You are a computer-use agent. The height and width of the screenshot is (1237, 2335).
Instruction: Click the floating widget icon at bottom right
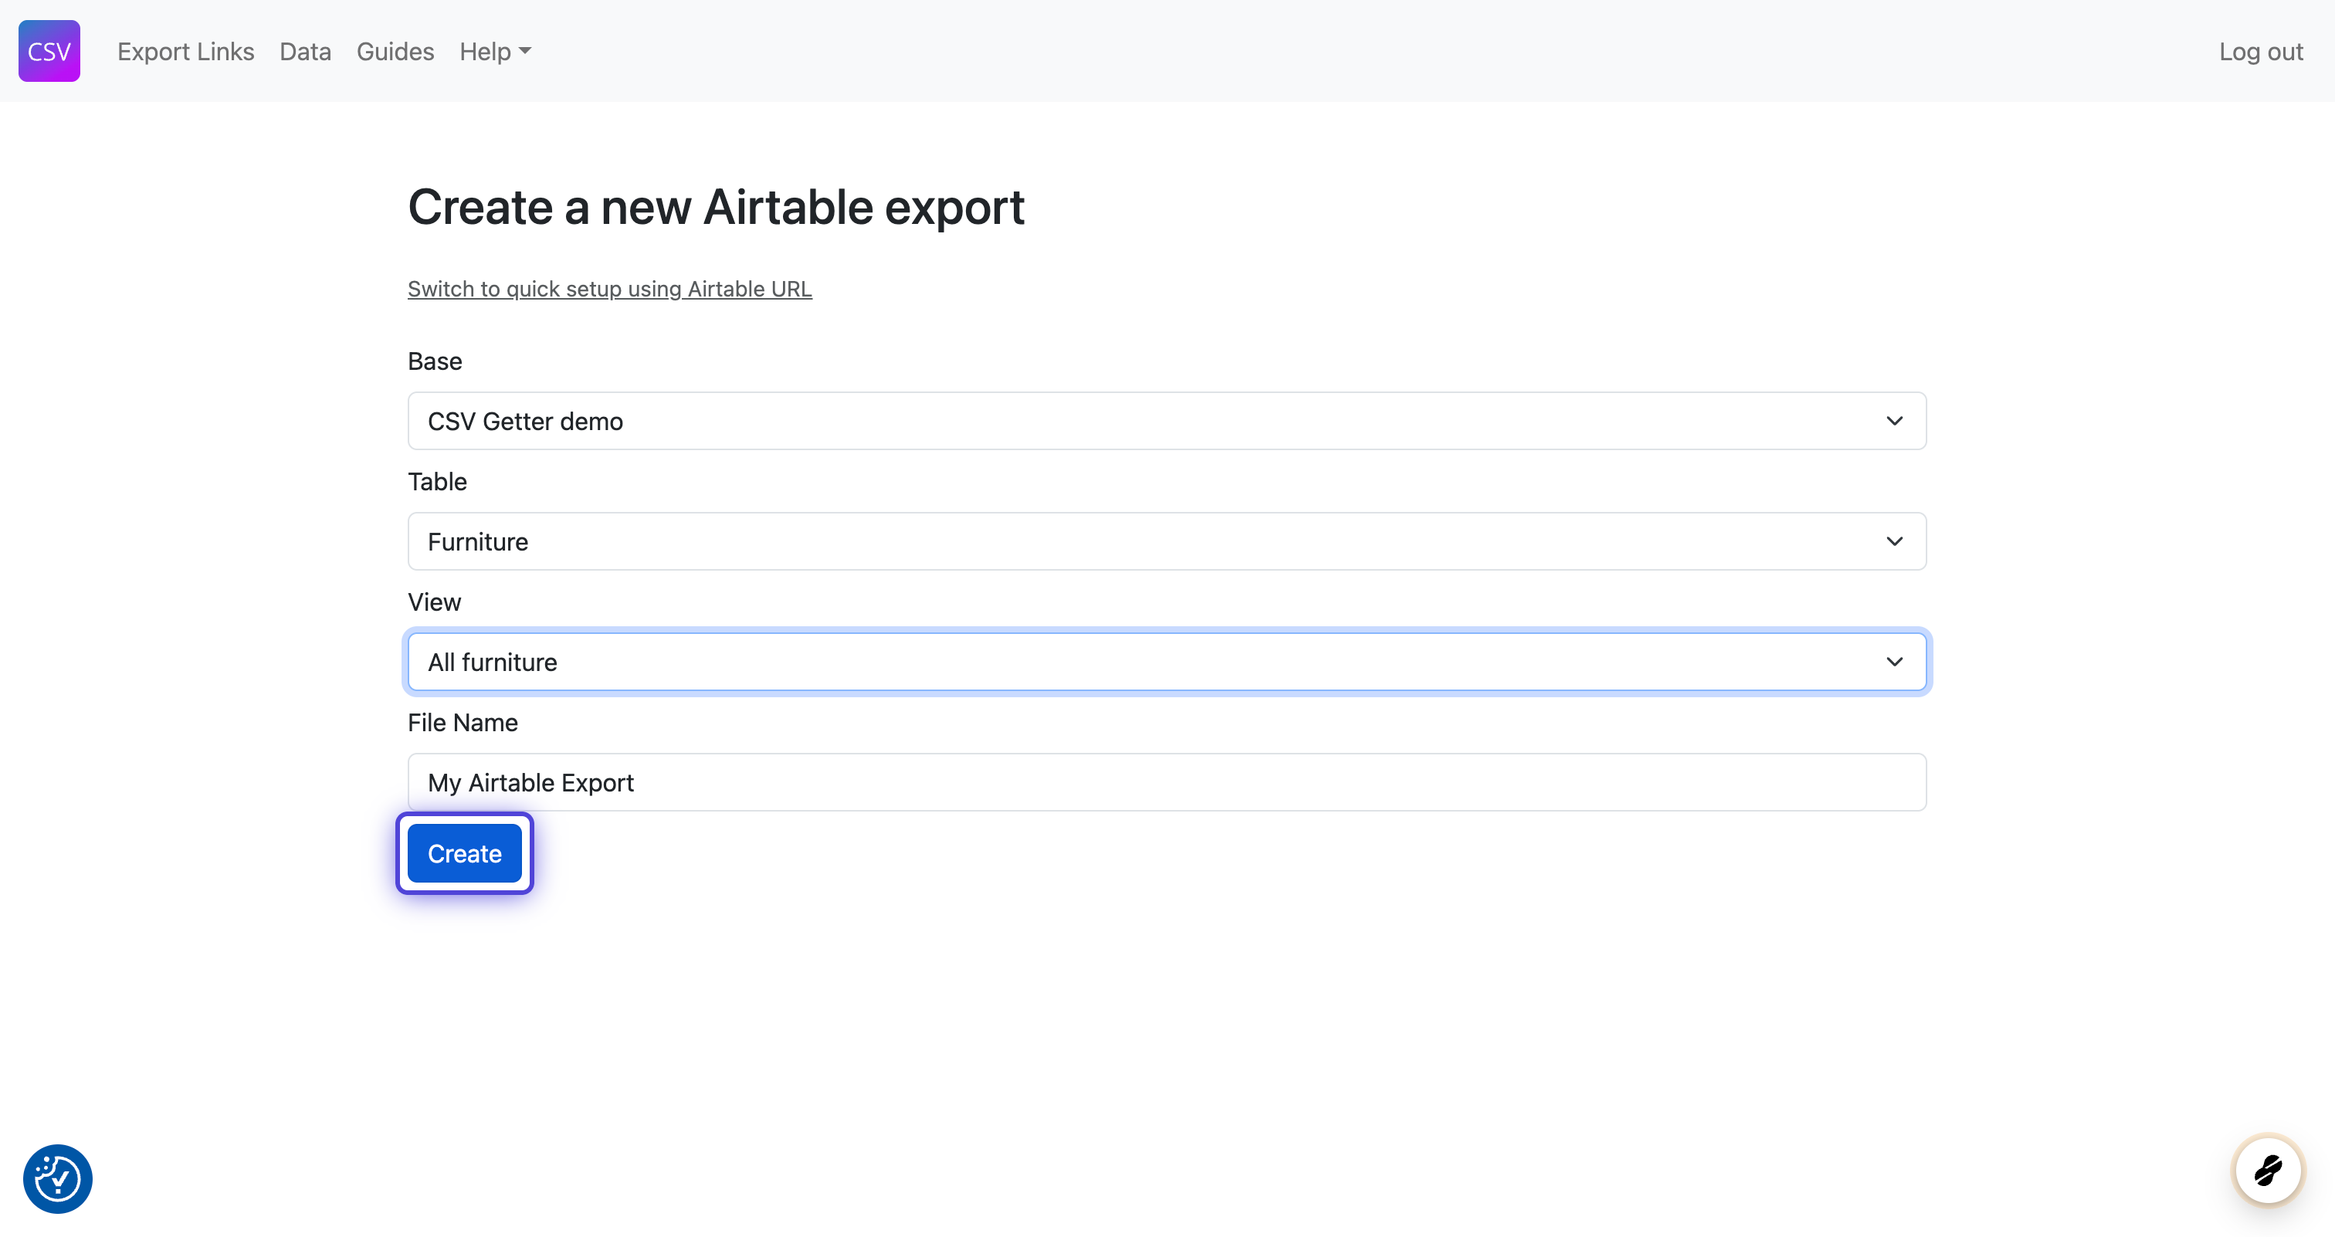click(2268, 1170)
